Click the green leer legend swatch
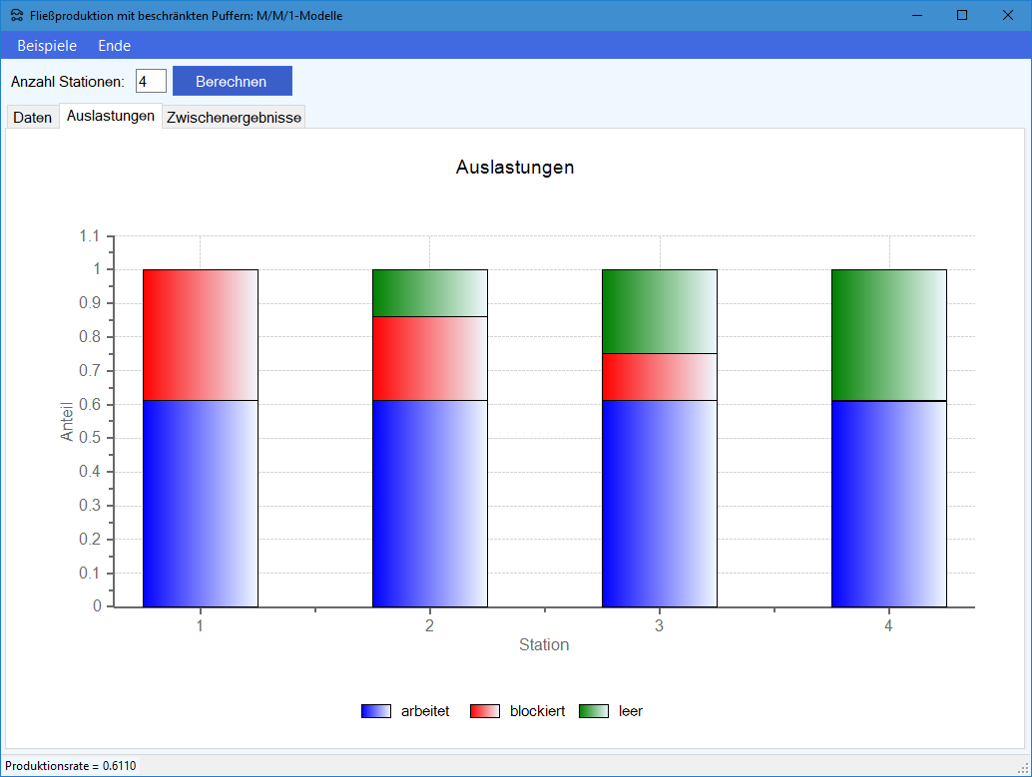 pos(594,711)
